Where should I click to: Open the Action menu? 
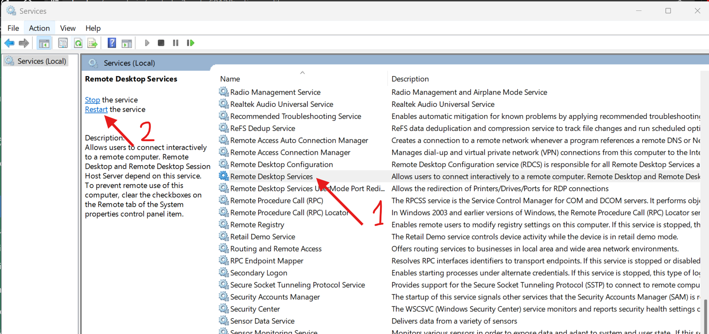pos(39,28)
